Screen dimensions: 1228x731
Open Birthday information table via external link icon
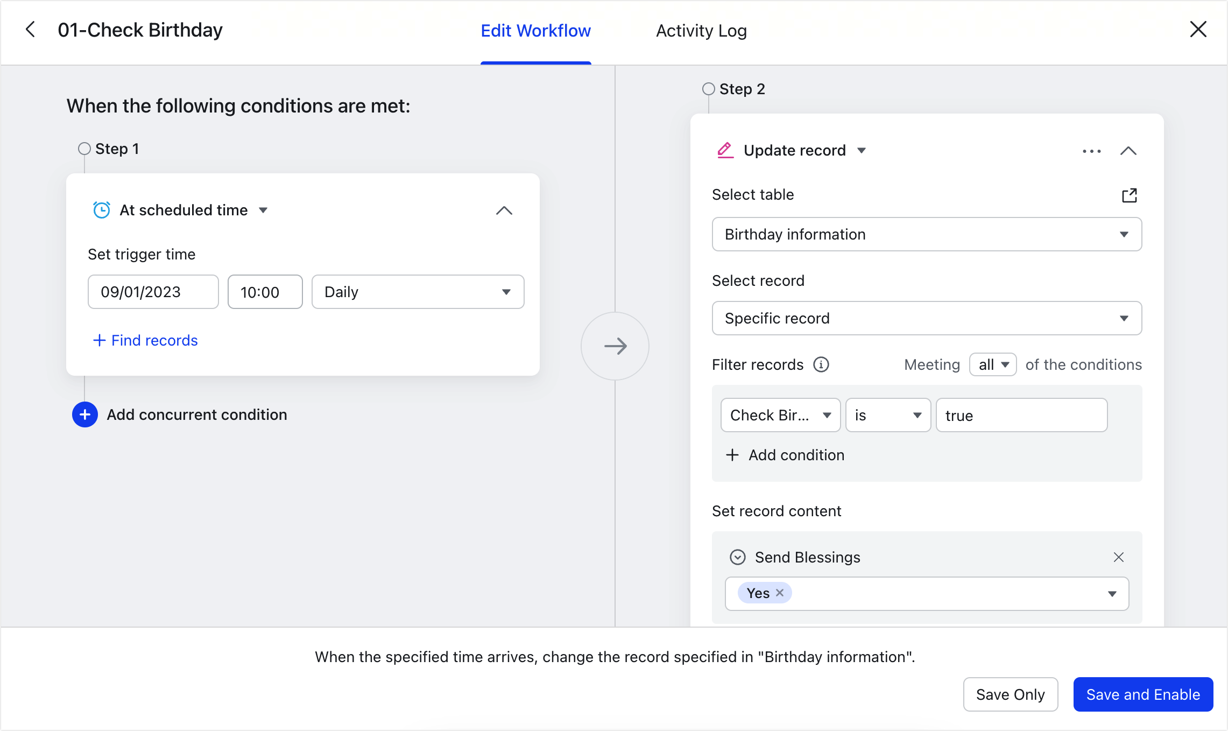(1129, 195)
